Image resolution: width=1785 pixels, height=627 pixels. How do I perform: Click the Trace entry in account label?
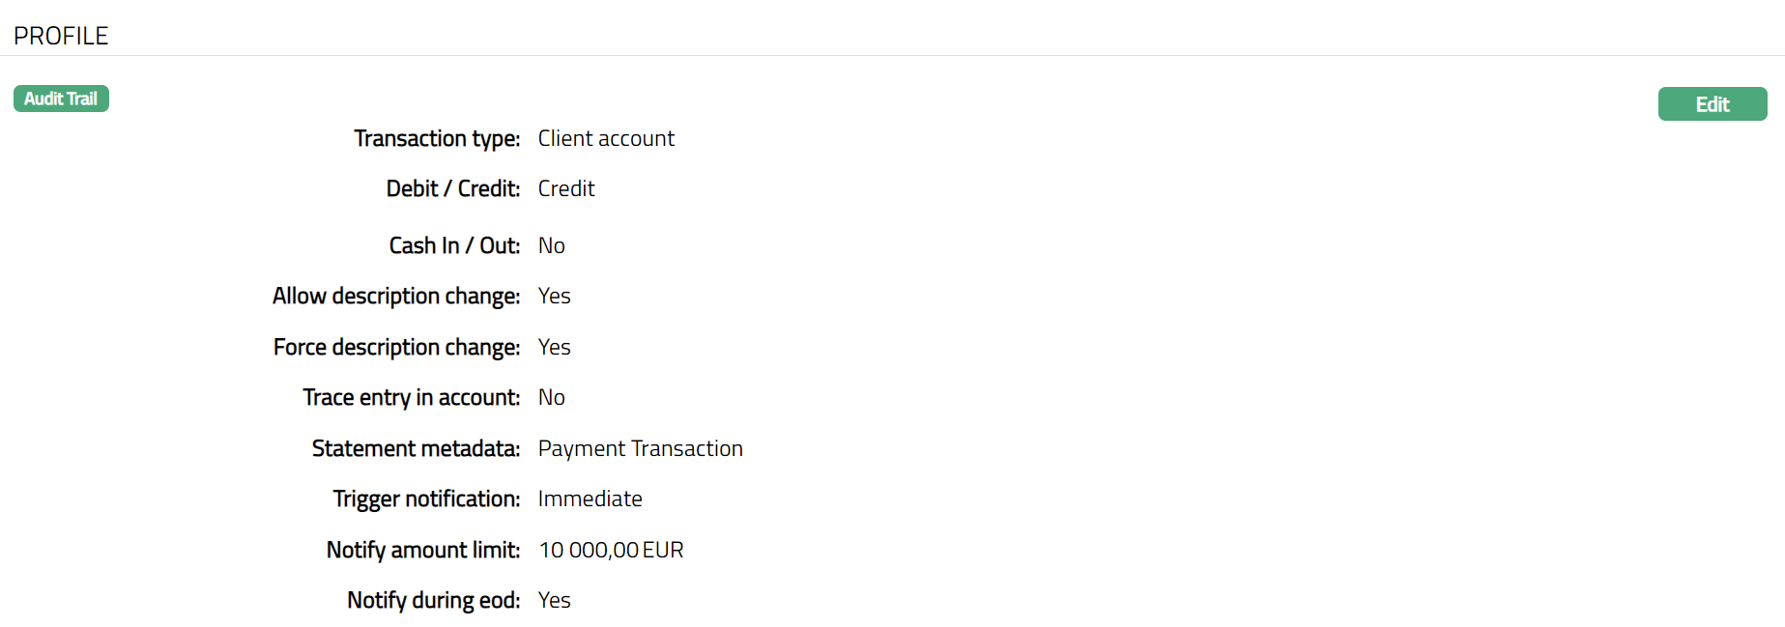pos(411,397)
